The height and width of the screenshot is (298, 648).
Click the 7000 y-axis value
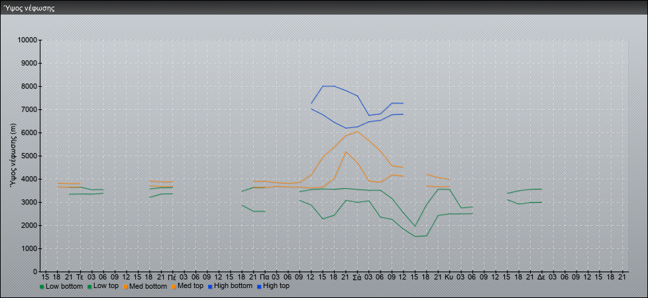tap(29, 109)
